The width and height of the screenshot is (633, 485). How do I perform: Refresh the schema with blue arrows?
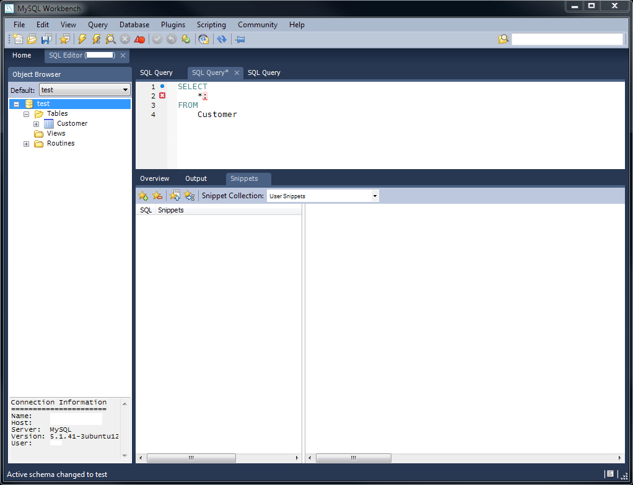click(222, 39)
